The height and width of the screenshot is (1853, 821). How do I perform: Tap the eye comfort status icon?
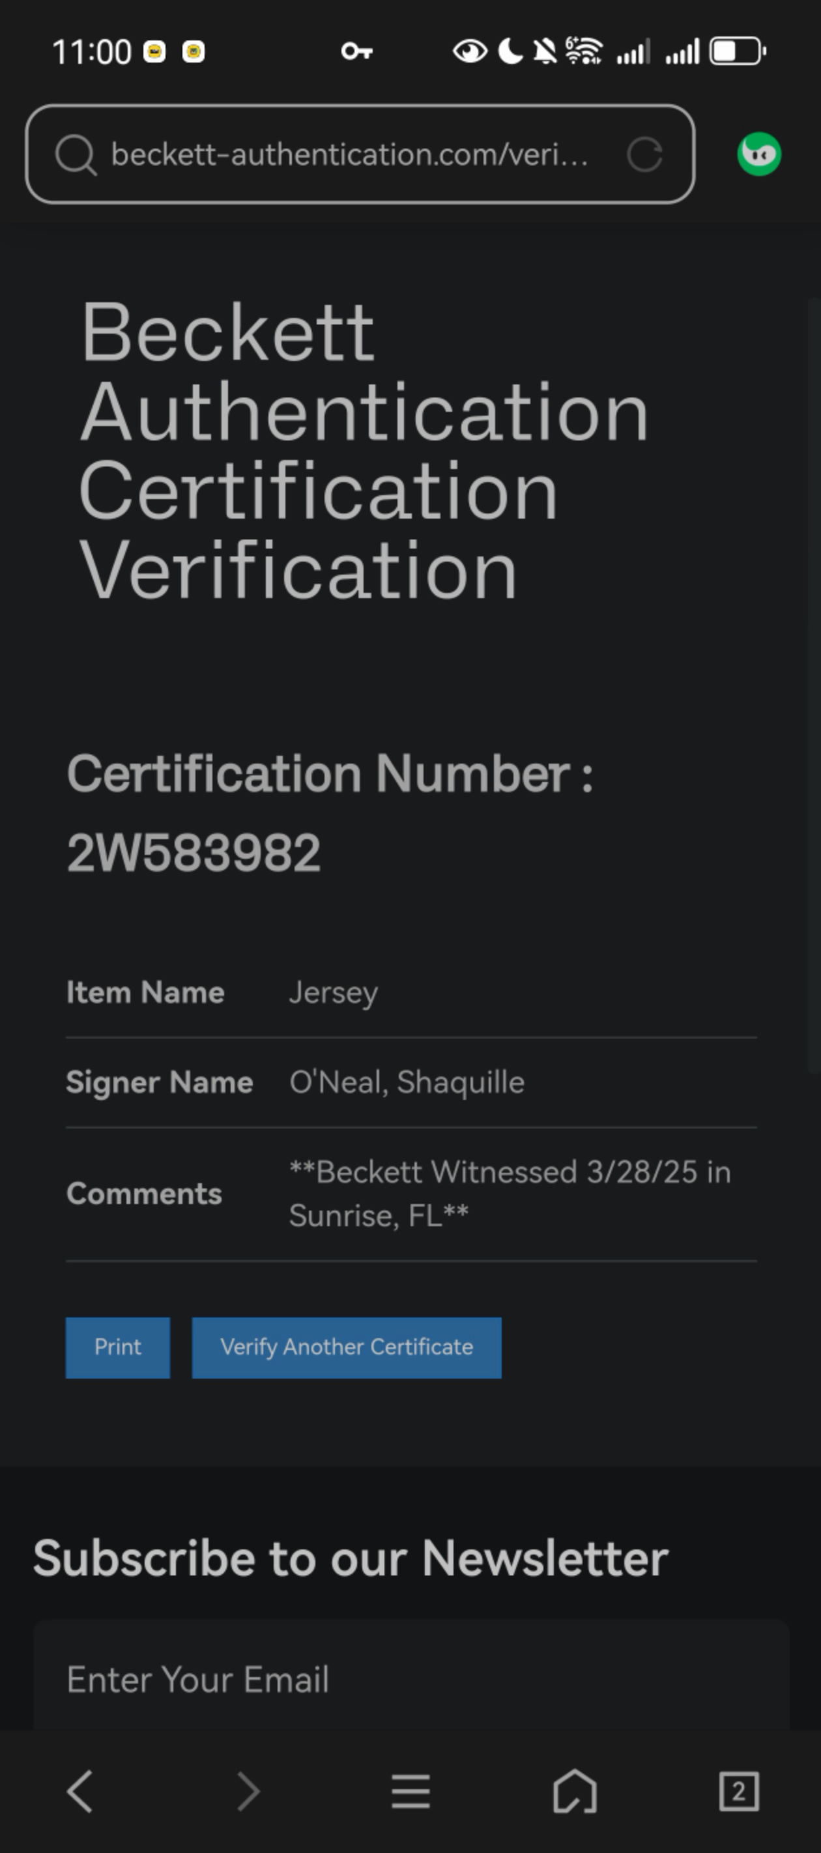point(470,51)
